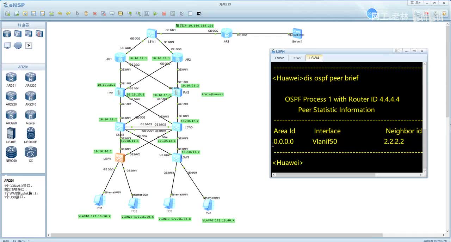
Task: Select the LSW4 console tab
Action: [314, 58]
